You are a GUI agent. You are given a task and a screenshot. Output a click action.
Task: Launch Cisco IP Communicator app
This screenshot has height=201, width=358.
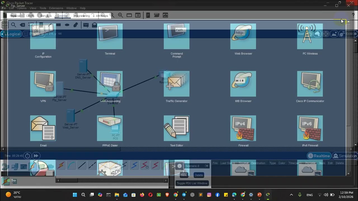(310, 84)
